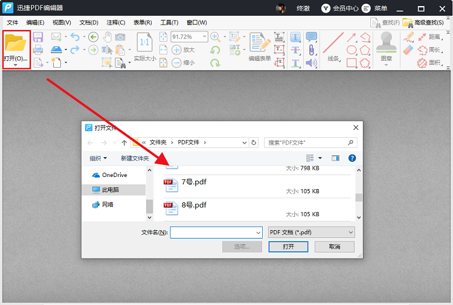Open the 视图(V) menu
Viewport: 453px width, 305px height.
pyautogui.click(x=62, y=22)
